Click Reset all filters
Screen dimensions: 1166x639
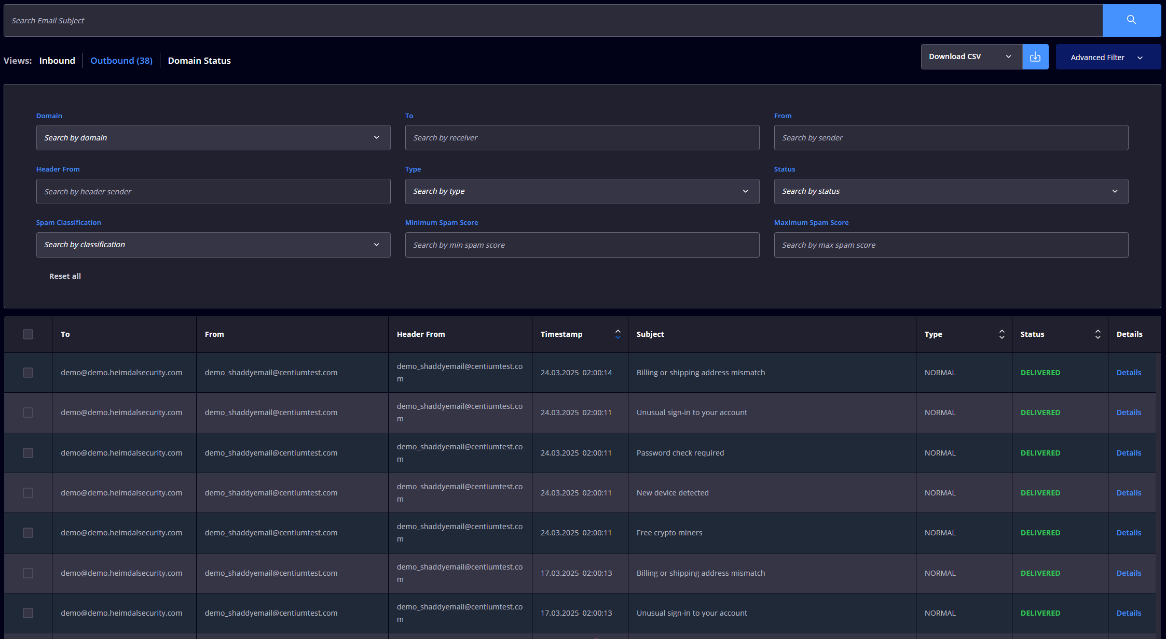tap(65, 276)
